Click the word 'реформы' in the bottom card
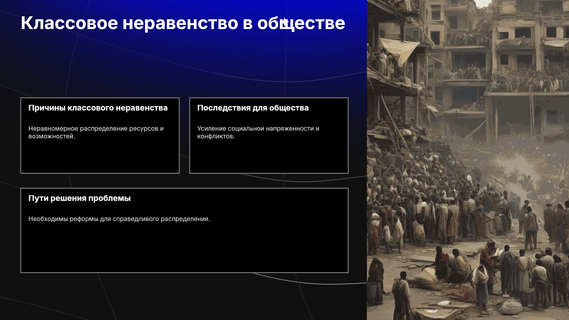This screenshot has width=569, height=320. click(84, 219)
